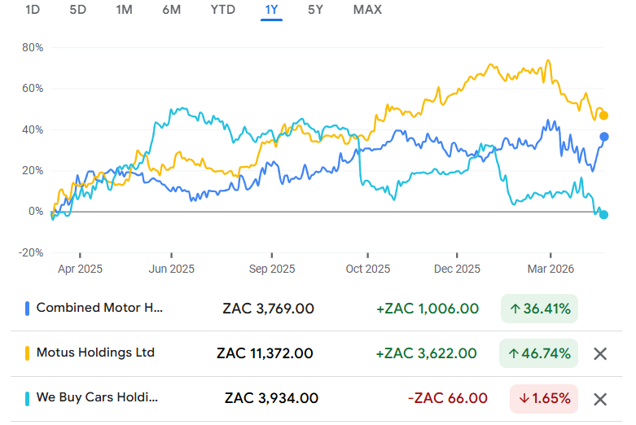Image resolution: width=636 pixels, height=425 pixels.
Task: Click the 46.74% gain badge
Action: (x=538, y=353)
